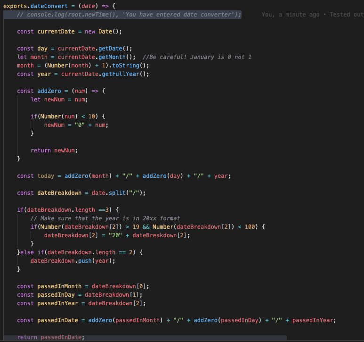This screenshot has height=342, width=364.
Task: Click the number '19' in the year condition
Action: (136, 227)
